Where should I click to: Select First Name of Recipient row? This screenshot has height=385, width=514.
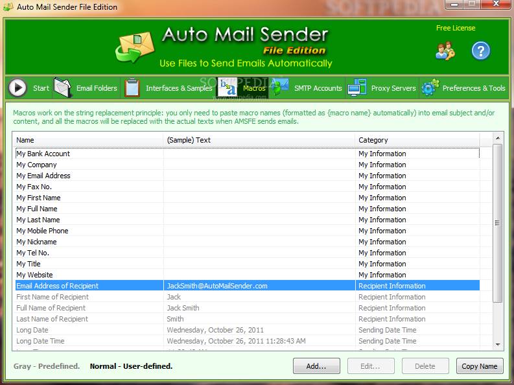(x=248, y=297)
